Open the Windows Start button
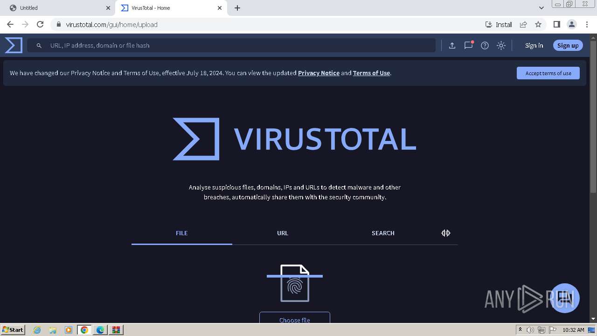The image size is (597, 336). click(13, 329)
